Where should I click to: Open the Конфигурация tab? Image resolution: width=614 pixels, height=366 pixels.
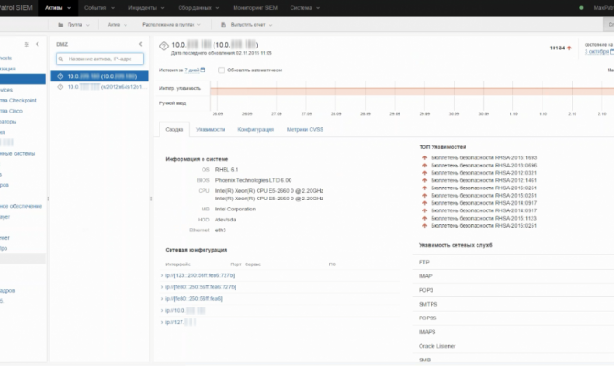[x=256, y=131]
